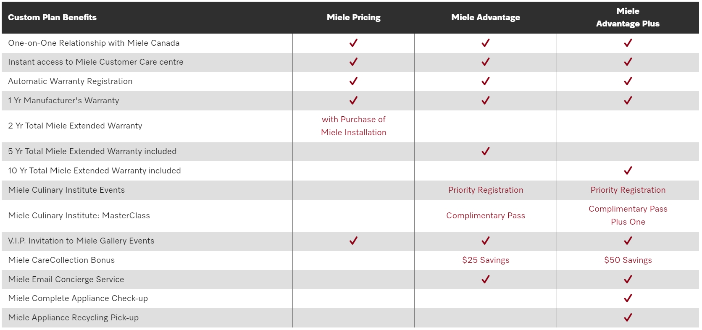Screen dimensions: 702x330
Task: Click the $50 Savings text
Action: pyautogui.click(x=628, y=260)
